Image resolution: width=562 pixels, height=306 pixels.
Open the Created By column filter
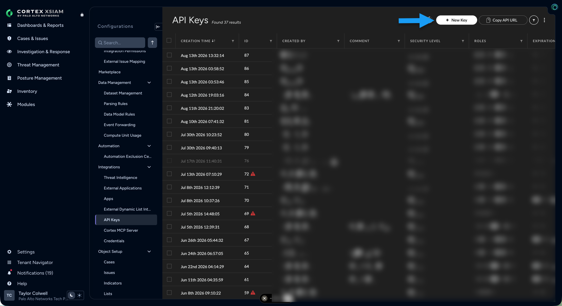point(339,41)
